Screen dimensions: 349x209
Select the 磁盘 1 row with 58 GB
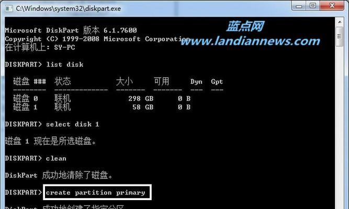(x=102, y=107)
